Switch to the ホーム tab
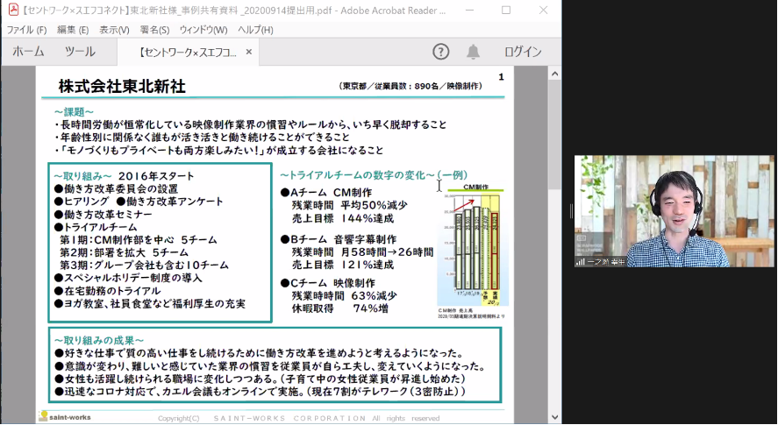778x425 pixels. 28,52
